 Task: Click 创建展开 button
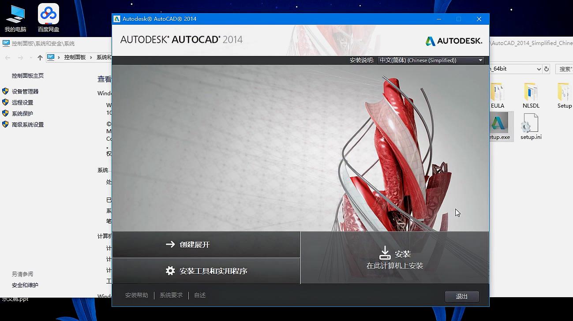(x=206, y=244)
